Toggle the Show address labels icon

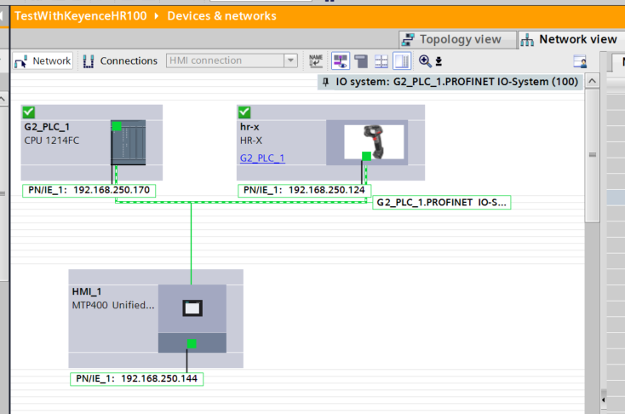coord(341,61)
